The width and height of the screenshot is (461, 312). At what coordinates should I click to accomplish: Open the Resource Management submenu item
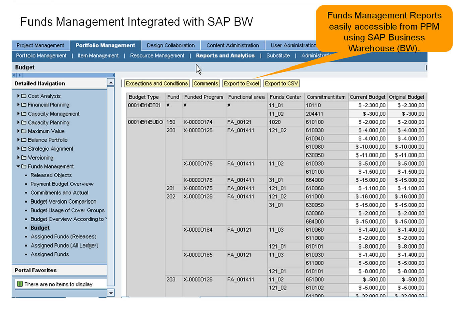[x=157, y=56]
